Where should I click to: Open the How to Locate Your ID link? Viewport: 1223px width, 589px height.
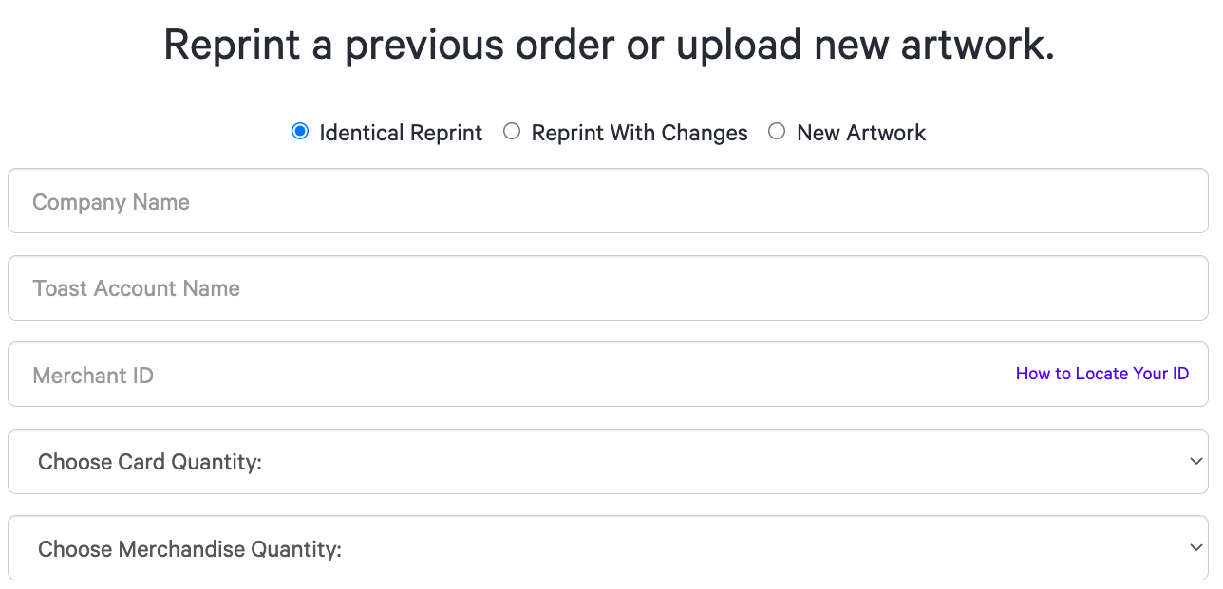[x=1101, y=374]
